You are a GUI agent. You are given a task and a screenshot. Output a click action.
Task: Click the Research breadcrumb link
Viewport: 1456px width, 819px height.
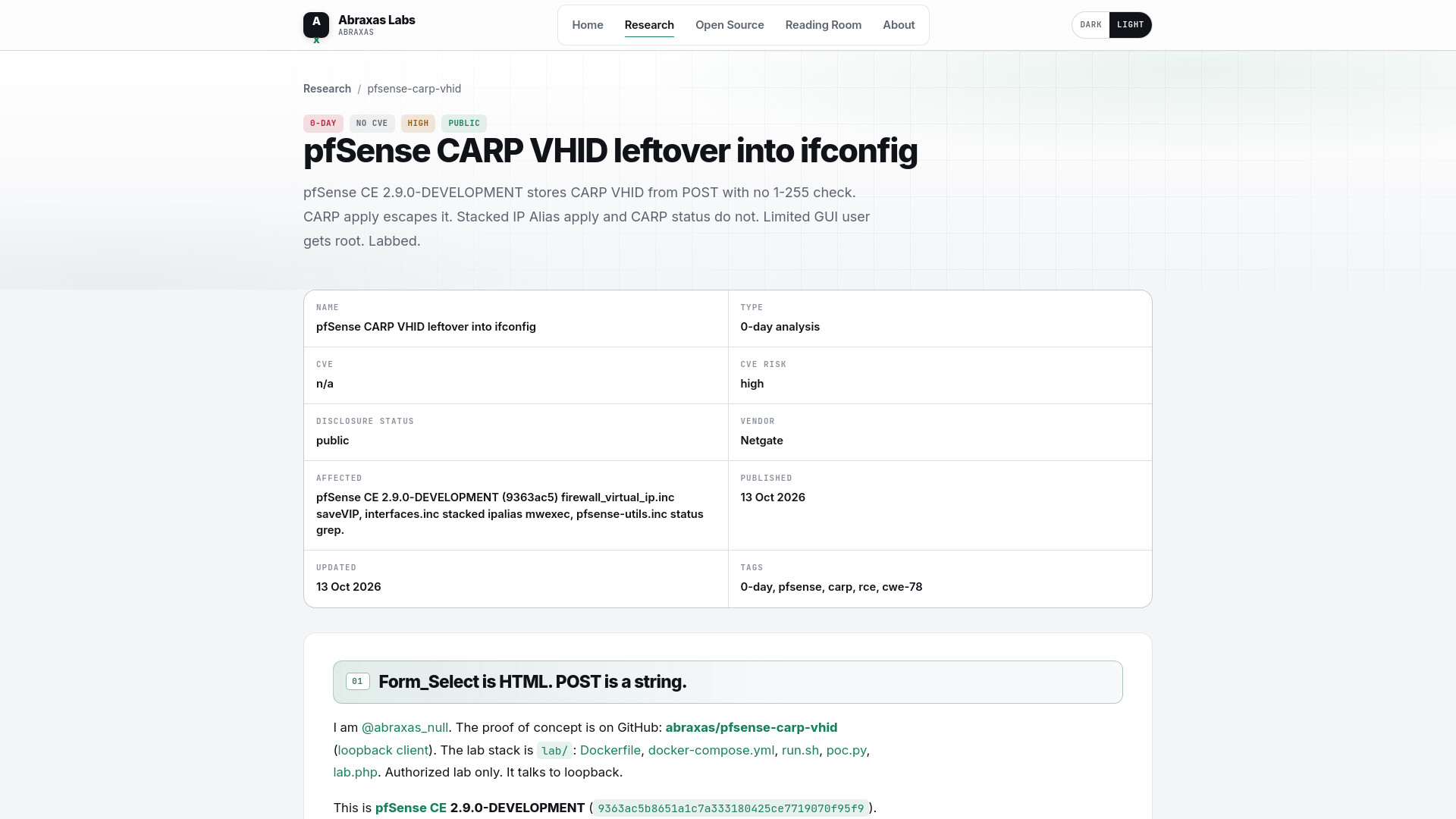tap(327, 89)
